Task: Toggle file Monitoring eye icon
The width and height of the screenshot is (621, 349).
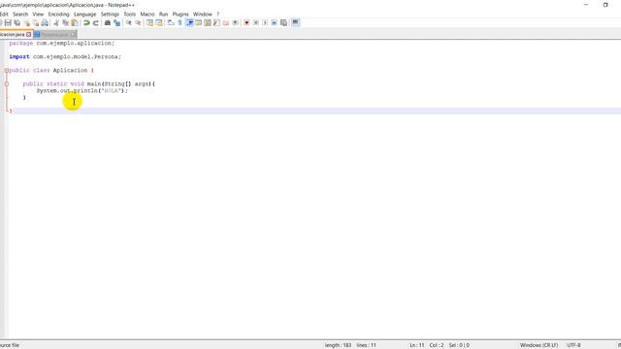Action: tap(235, 23)
